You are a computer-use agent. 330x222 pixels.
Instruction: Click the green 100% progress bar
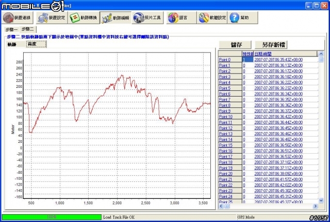point(52,217)
